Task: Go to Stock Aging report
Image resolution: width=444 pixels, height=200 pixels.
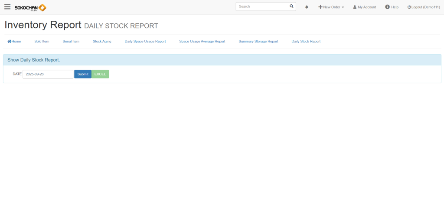Action: click(x=102, y=42)
